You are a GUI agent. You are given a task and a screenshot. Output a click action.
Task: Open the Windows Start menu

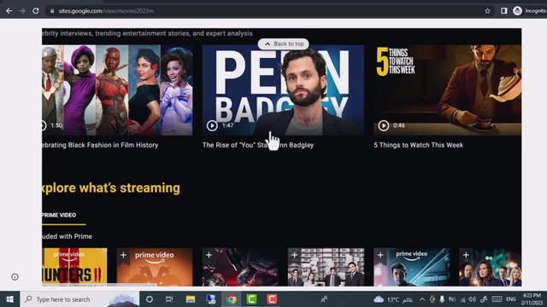pos(9,299)
